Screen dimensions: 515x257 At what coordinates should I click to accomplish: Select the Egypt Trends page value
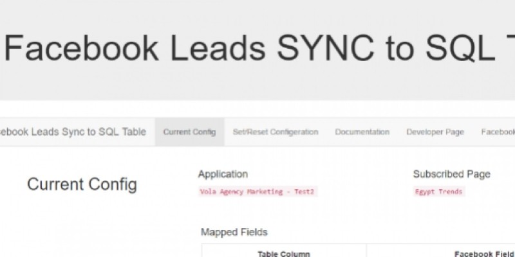438,191
